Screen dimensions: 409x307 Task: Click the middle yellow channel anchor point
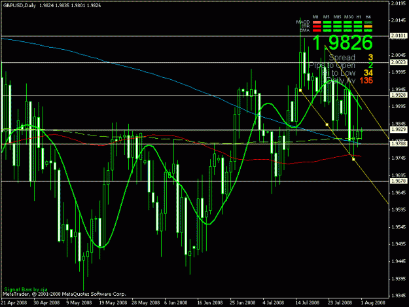click(327, 124)
